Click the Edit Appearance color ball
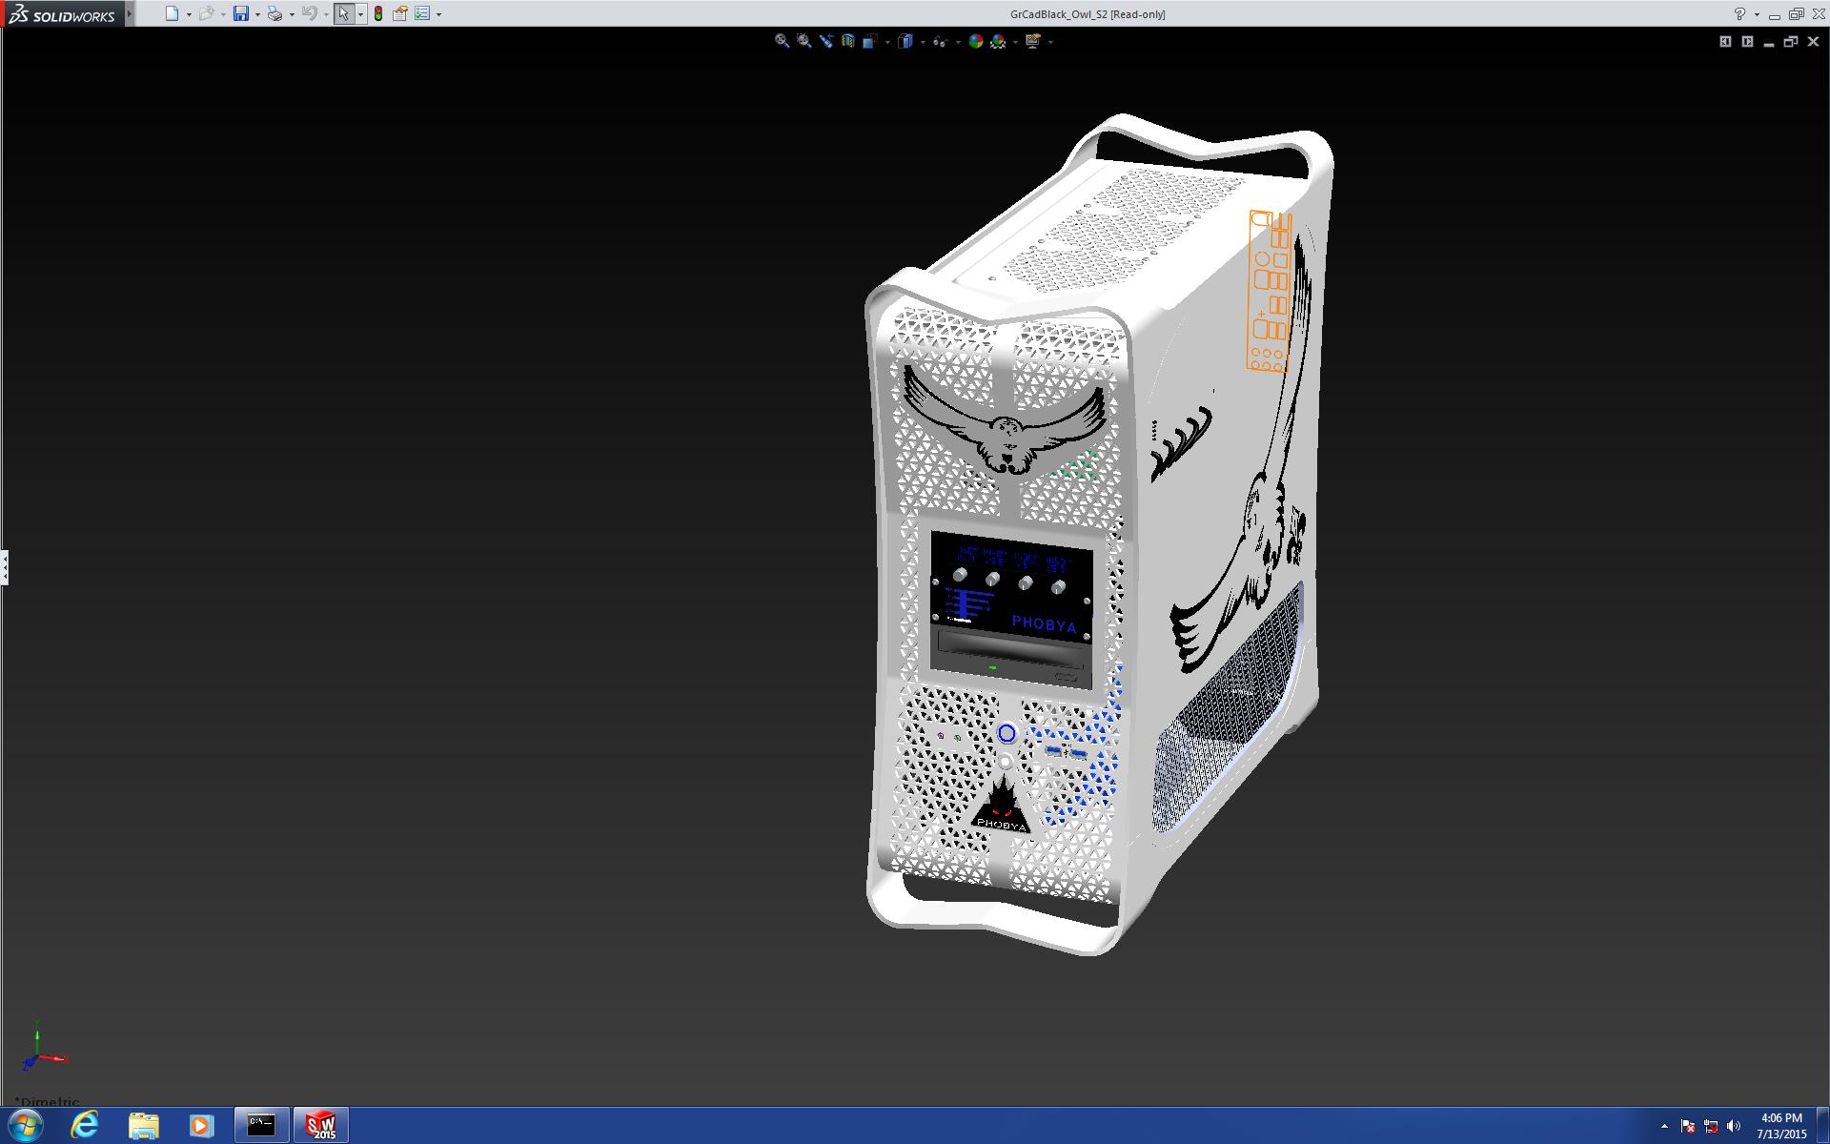 (x=975, y=41)
